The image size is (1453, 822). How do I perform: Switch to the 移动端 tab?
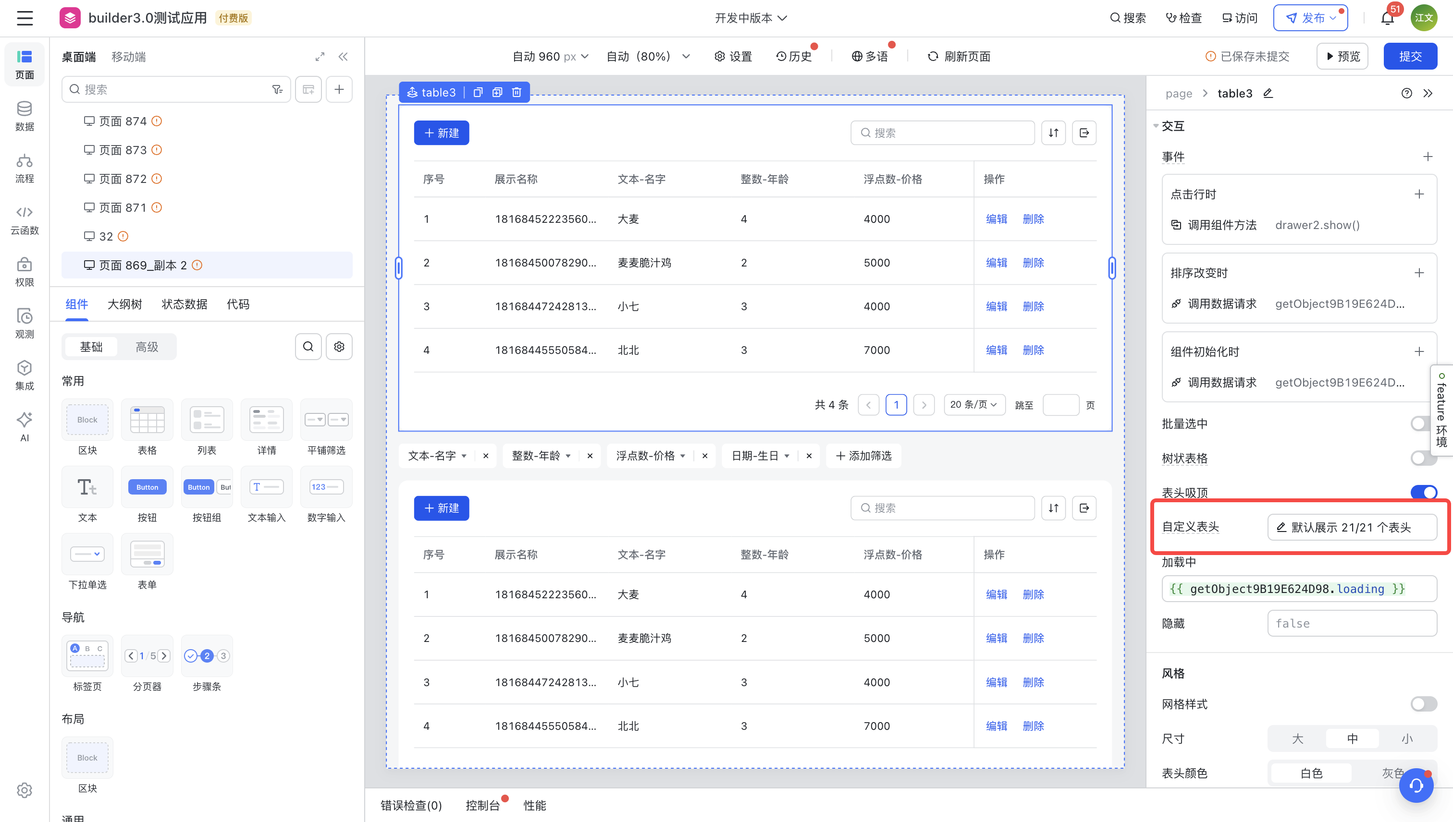coord(128,57)
